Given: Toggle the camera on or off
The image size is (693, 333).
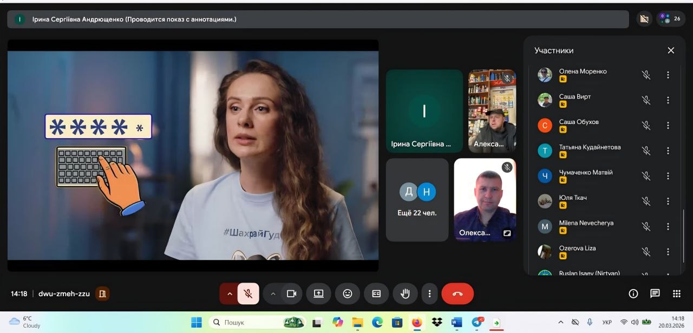Looking at the screenshot, I should pos(291,293).
